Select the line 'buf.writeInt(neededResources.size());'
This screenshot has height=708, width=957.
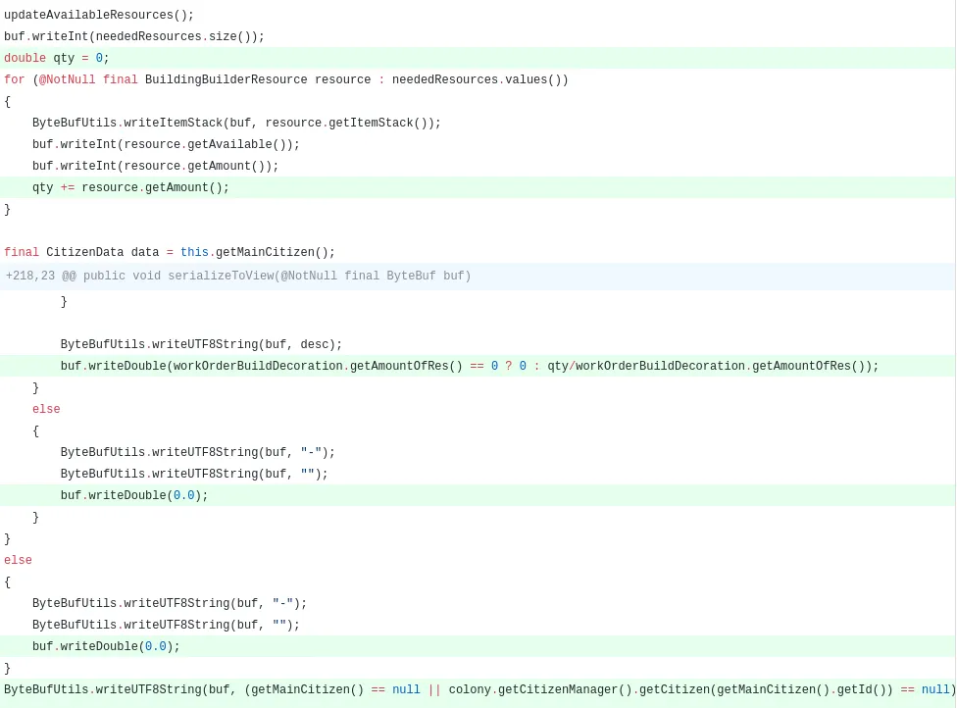pyautogui.click(x=134, y=36)
